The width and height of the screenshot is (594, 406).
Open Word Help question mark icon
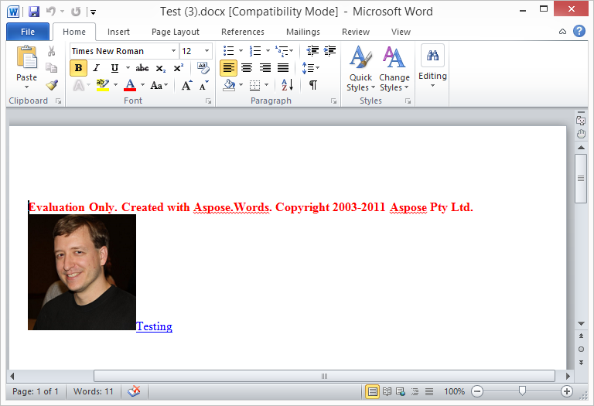click(x=579, y=32)
